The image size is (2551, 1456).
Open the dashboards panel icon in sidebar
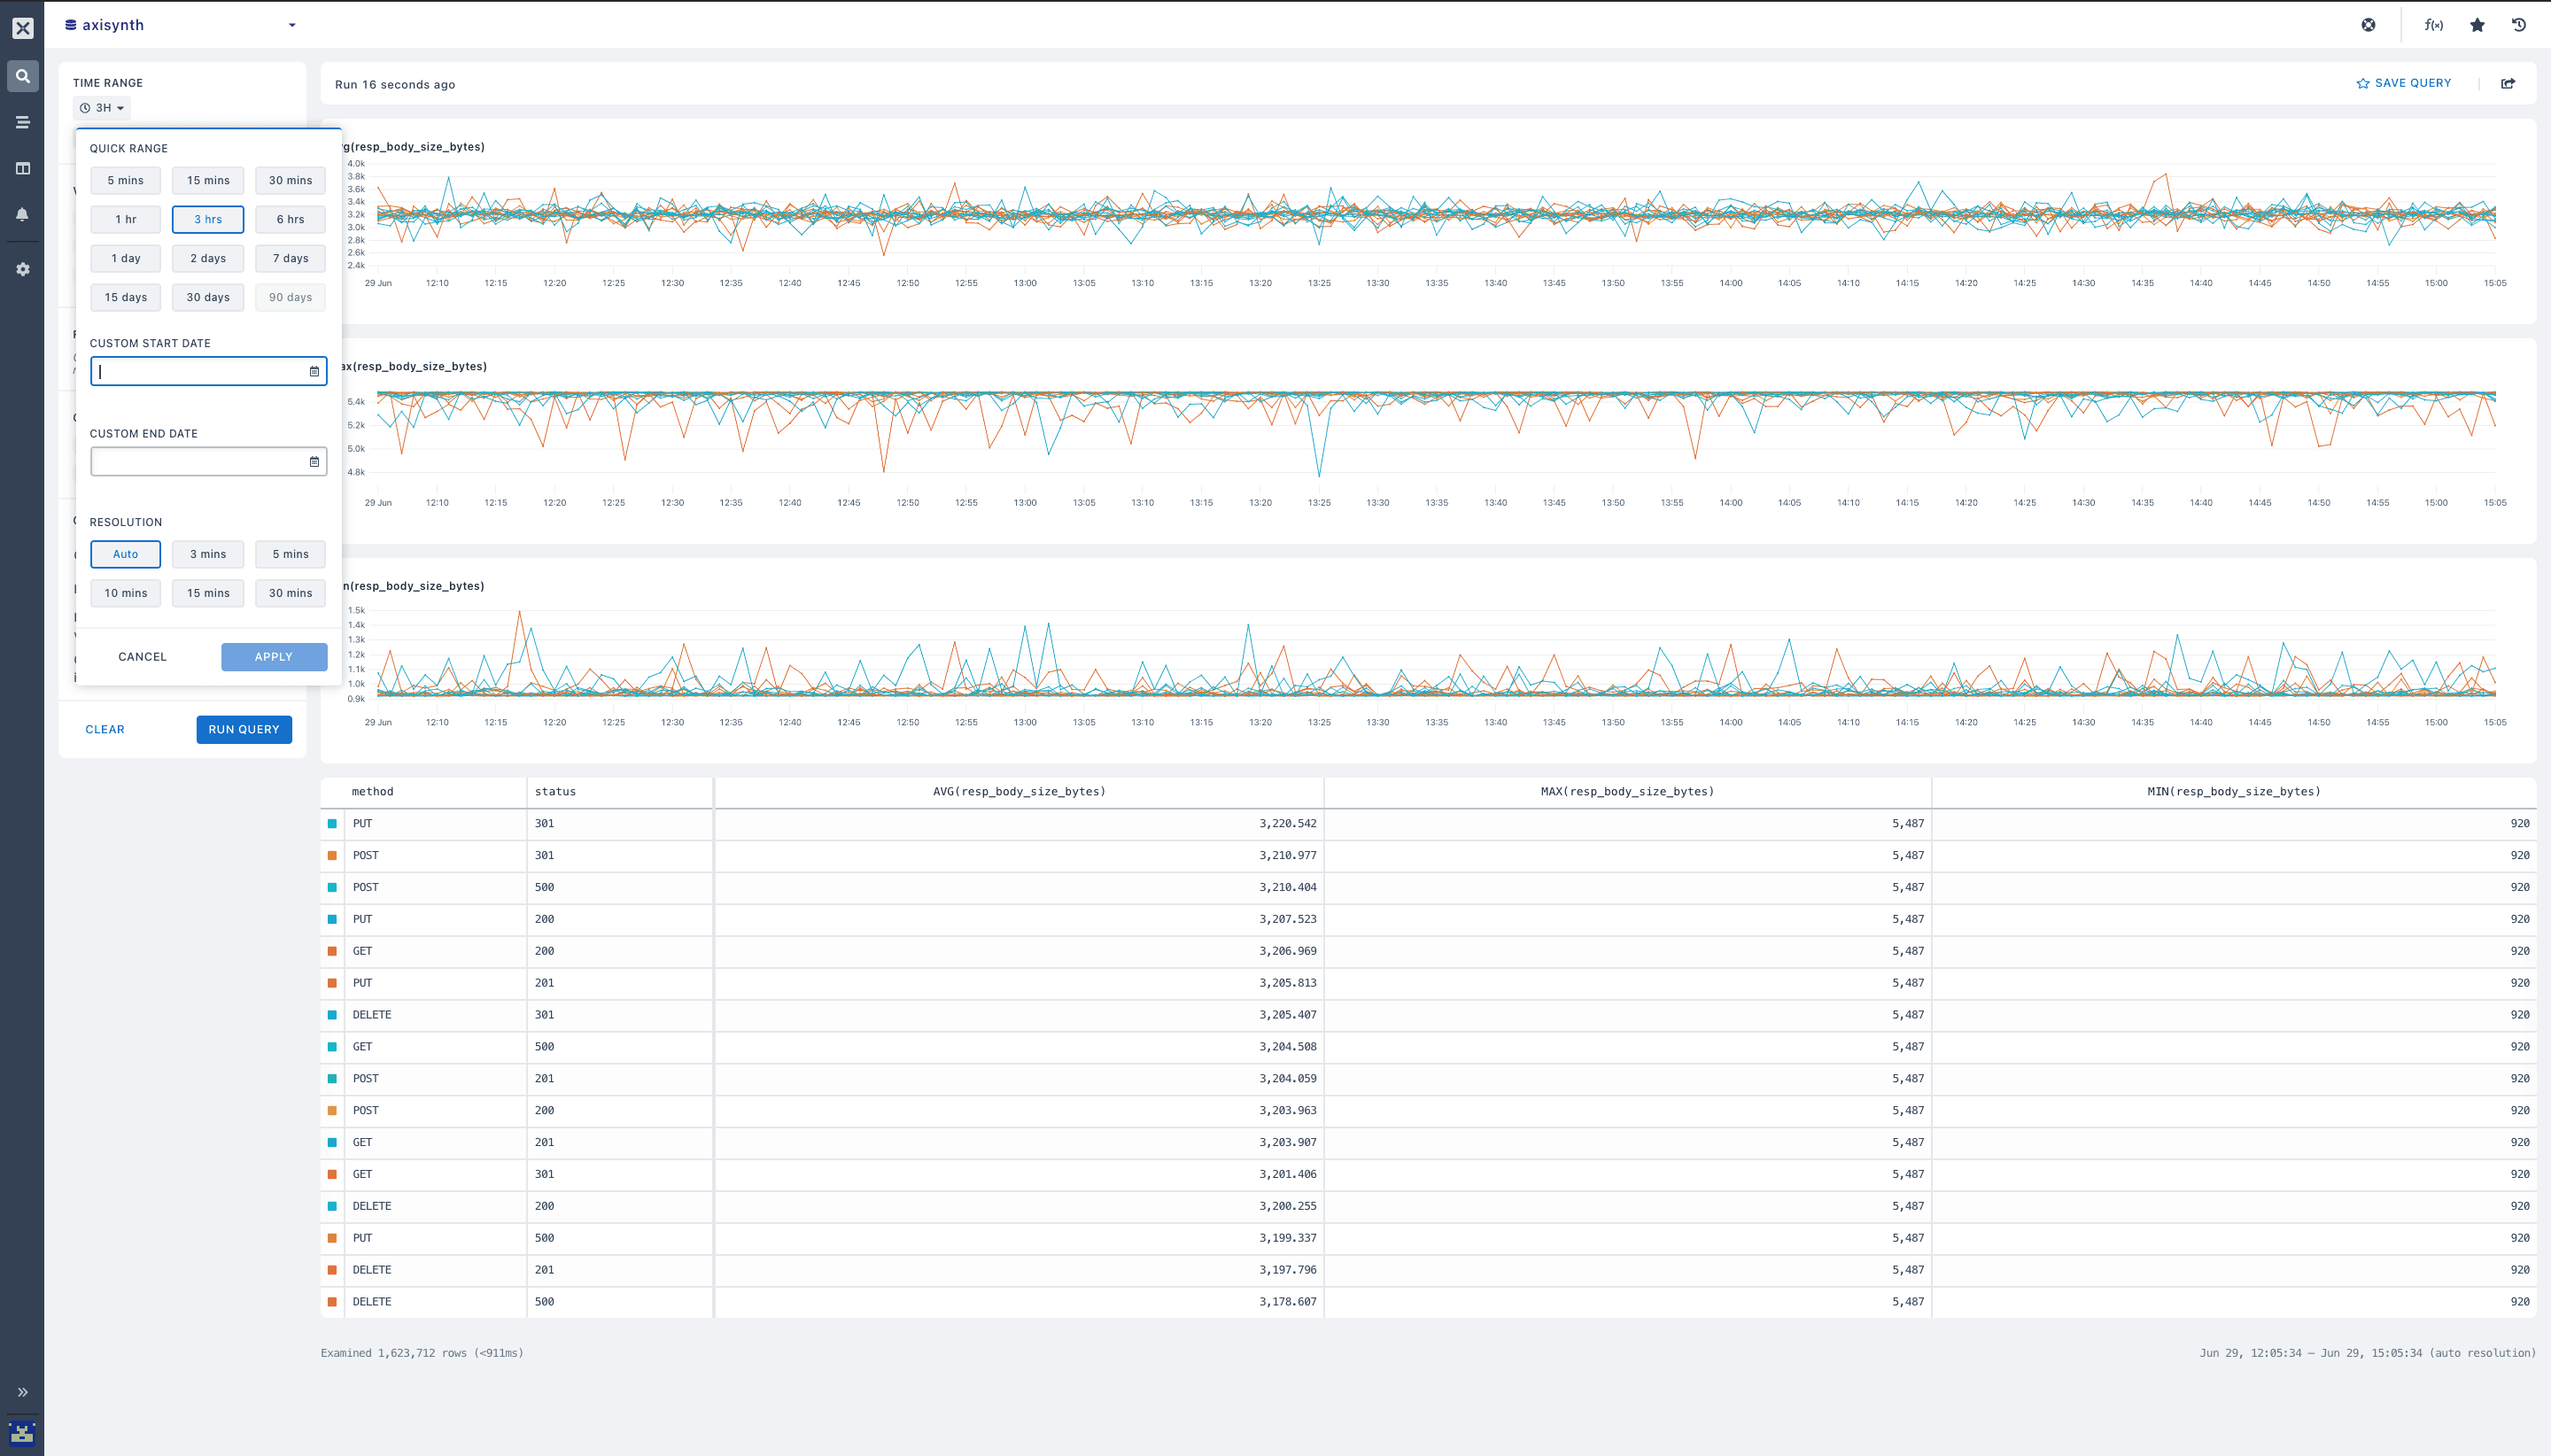(x=22, y=168)
